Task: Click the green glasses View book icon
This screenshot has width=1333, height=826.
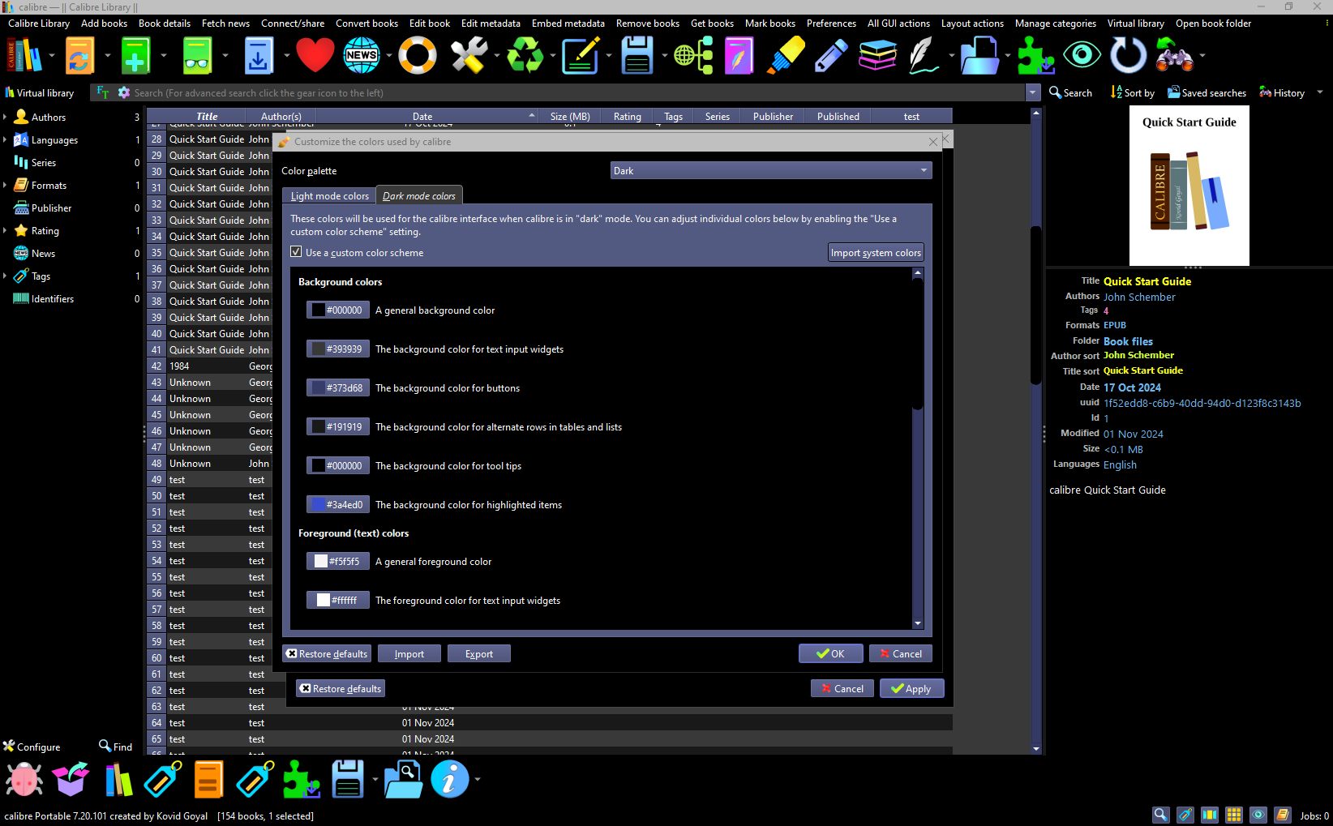Action: [x=198, y=55]
